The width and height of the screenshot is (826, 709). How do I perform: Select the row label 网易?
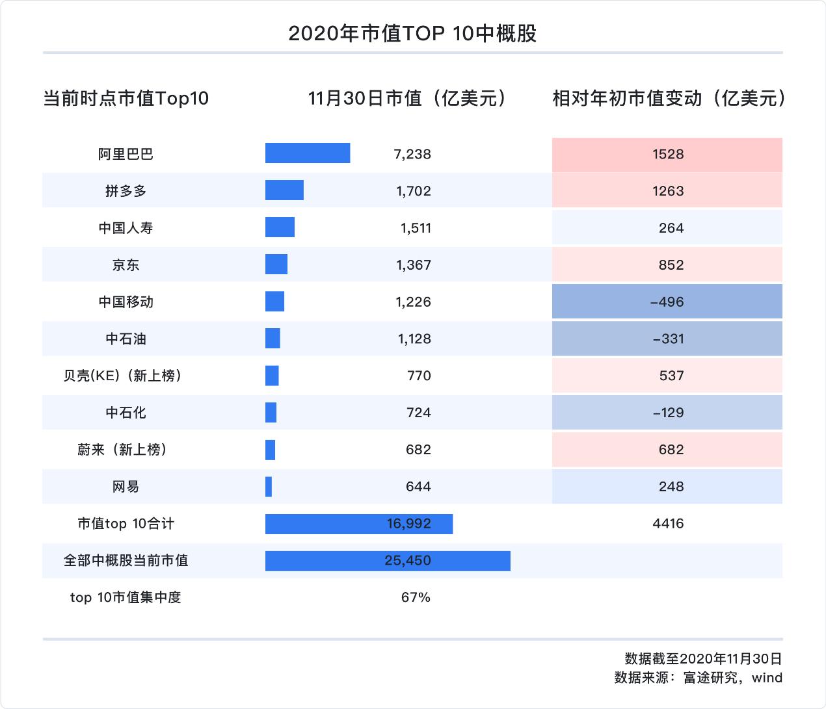pos(126,487)
